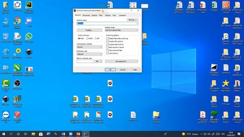This screenshot has width=244, height=137.
Task: Open the YouTube shortcut monitor icon
Action: click(214, 70)
